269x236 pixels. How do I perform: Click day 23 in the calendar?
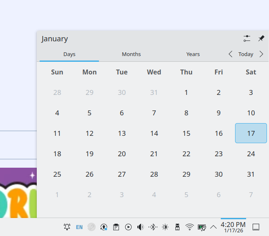coord(219,154)
